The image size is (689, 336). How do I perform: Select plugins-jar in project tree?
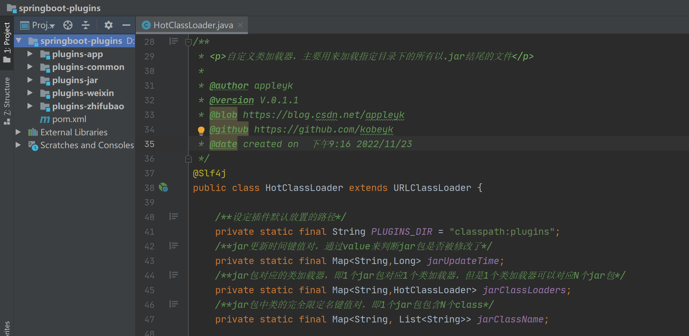[x=75, y=80]
